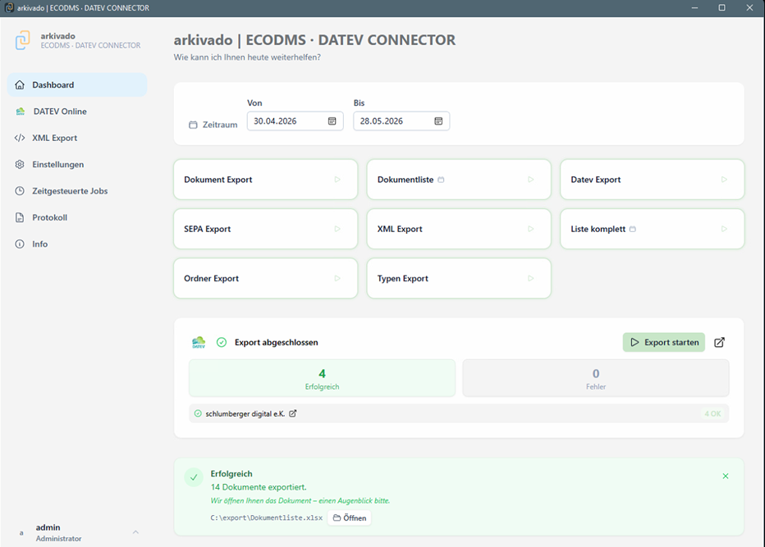The height and width of the screenshot is (547, 765).
Task: Open export panel in external window icon
Action: [720, 342]
